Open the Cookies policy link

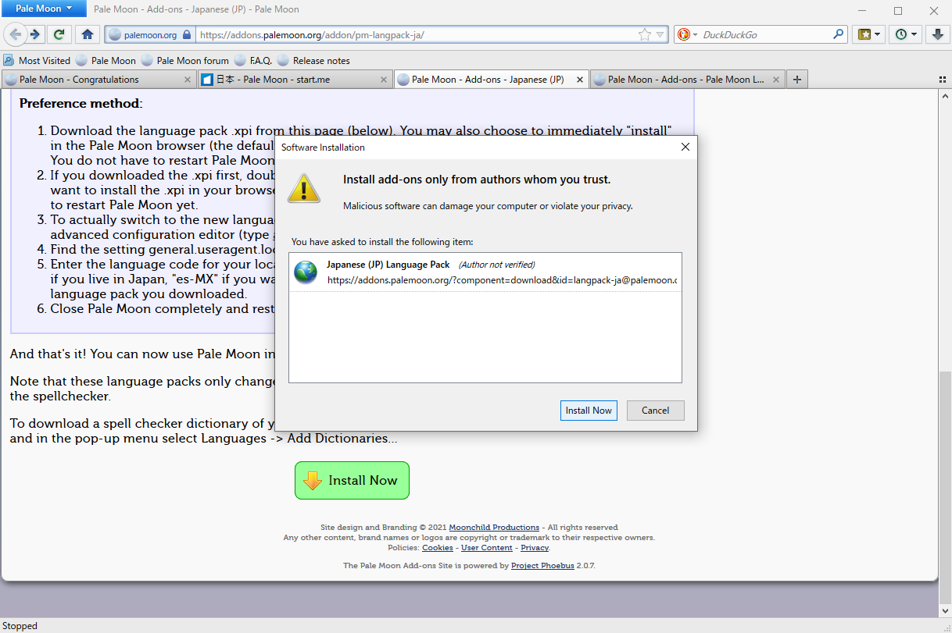[x=438, y=548]
